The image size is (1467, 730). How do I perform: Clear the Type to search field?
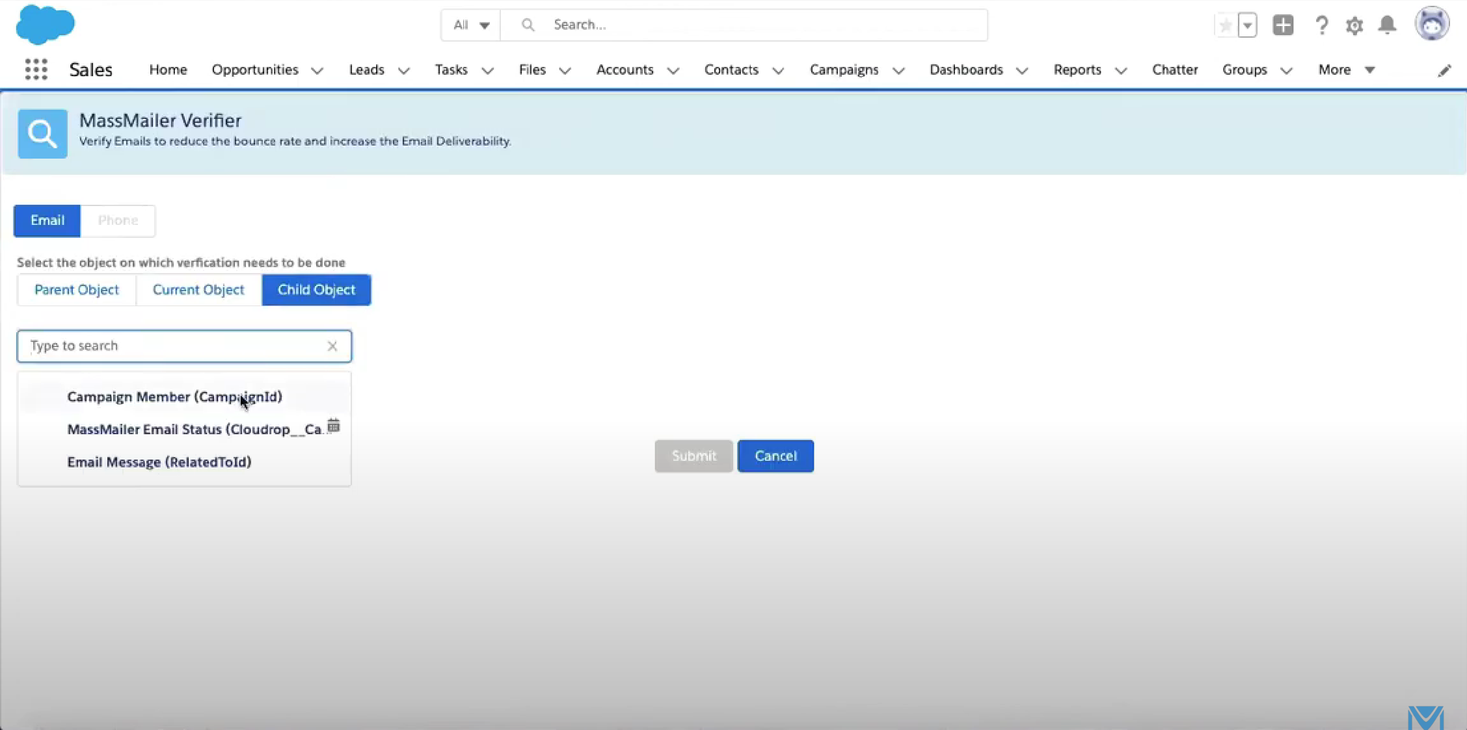click(x=332, y=346)
